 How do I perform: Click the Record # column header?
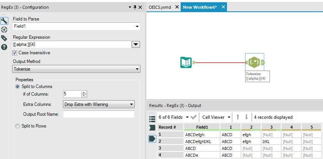(170, 127)
